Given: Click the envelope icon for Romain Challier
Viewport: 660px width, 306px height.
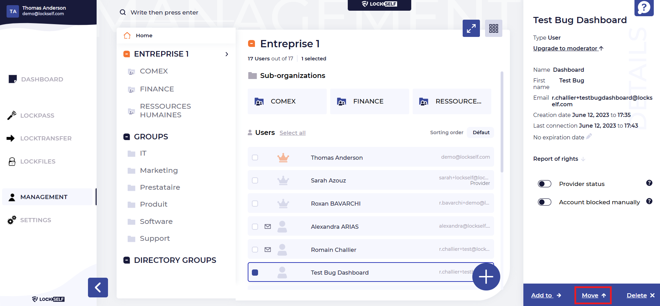Looking at the screenshot, I should pos(268,250).
